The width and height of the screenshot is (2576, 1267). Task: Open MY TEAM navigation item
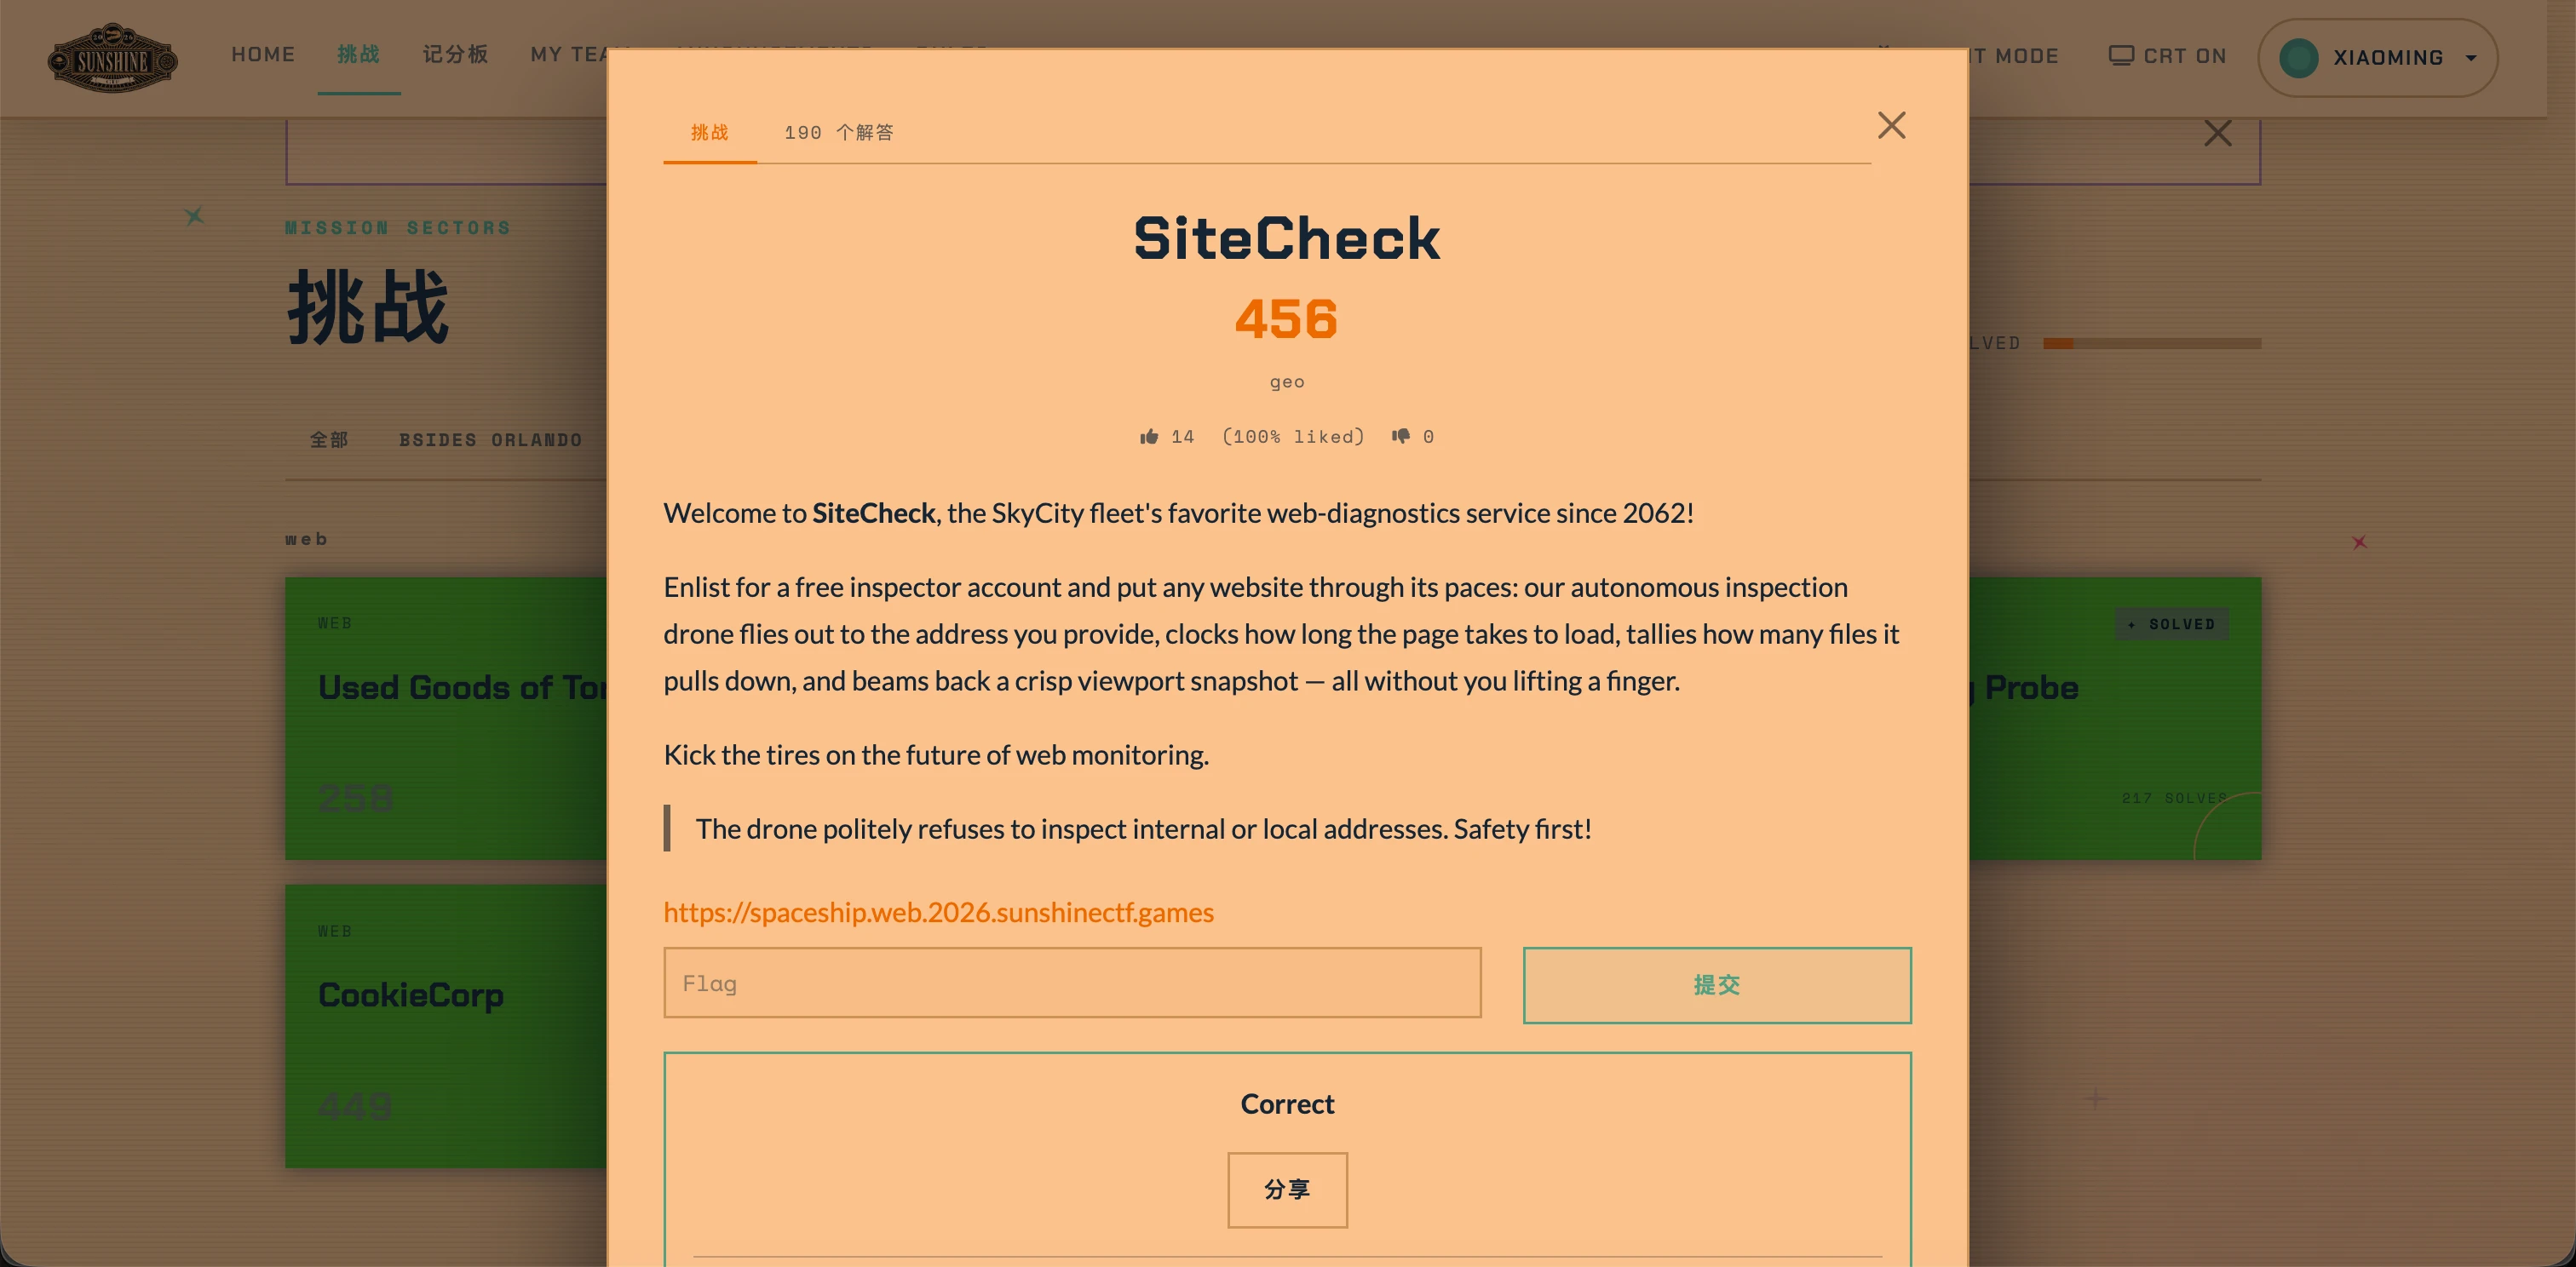click(x=568, y=54)
